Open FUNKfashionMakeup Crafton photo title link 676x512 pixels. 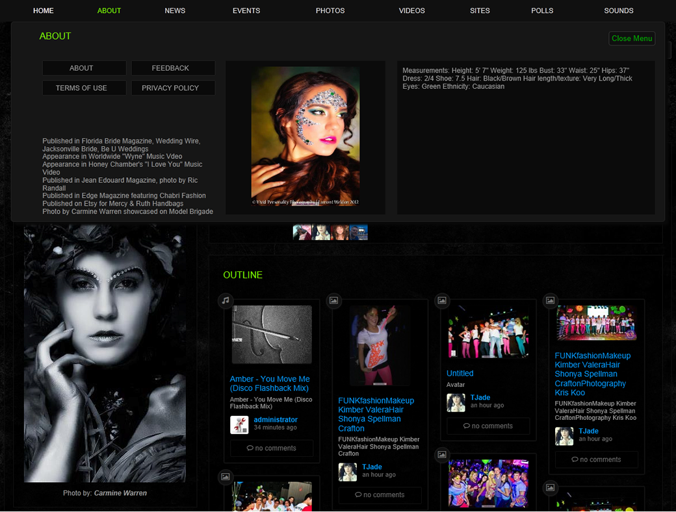(376, 414)
